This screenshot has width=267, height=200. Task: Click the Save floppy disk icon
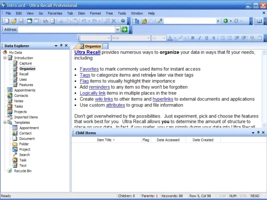pos(21,21)
